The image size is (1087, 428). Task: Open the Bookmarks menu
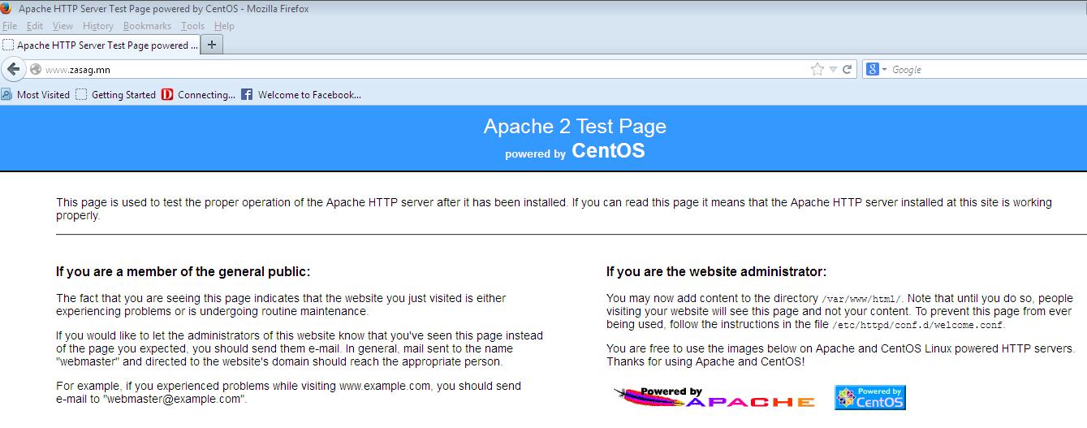tap(147, 26)
